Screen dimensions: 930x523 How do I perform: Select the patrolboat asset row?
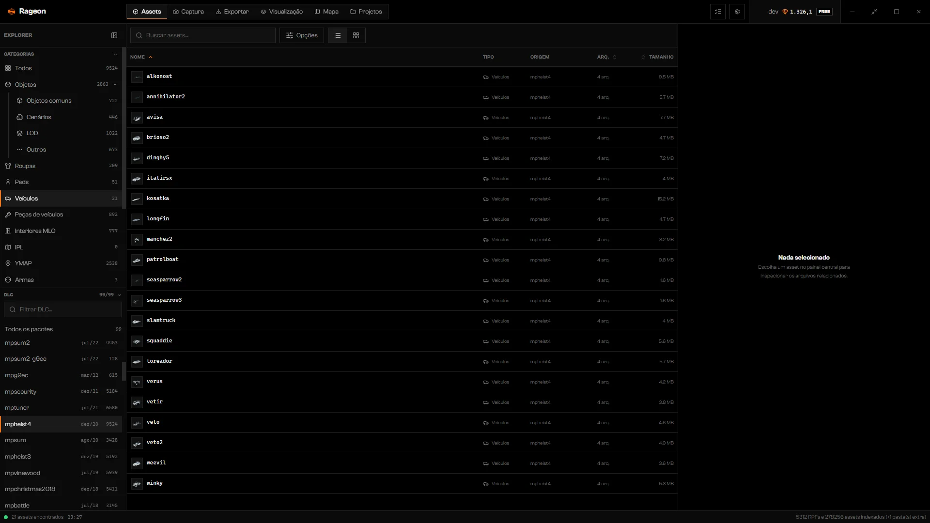coord(402,260)
